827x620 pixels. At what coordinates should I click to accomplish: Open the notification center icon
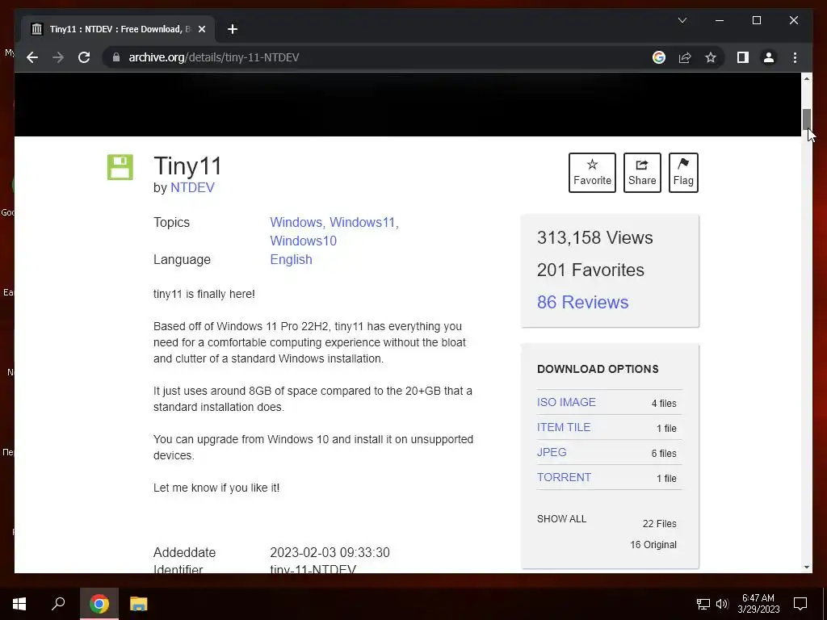(800, 604)
